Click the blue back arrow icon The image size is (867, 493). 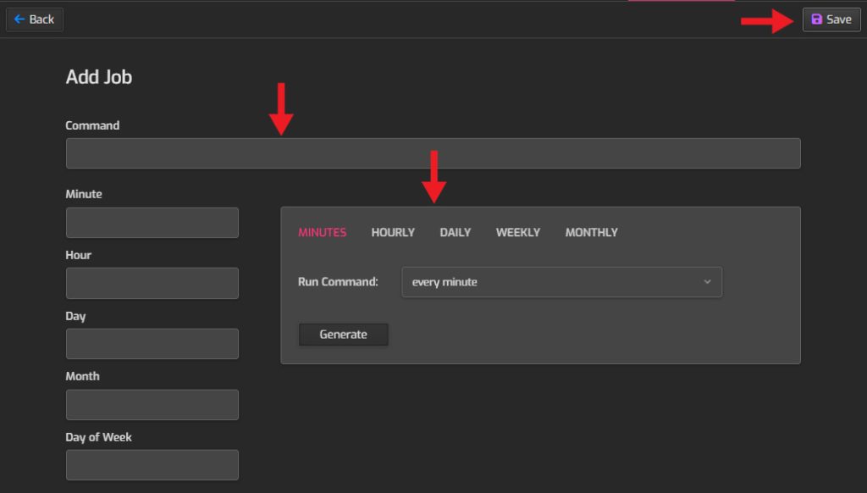pyautogui.click(x=20, y=19)
